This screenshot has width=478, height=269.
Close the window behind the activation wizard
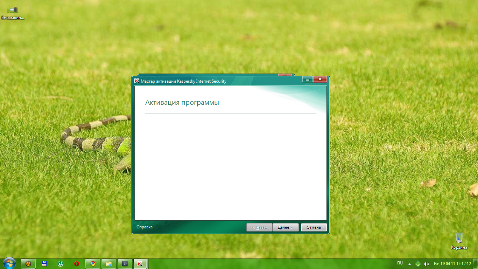point(285,75)
